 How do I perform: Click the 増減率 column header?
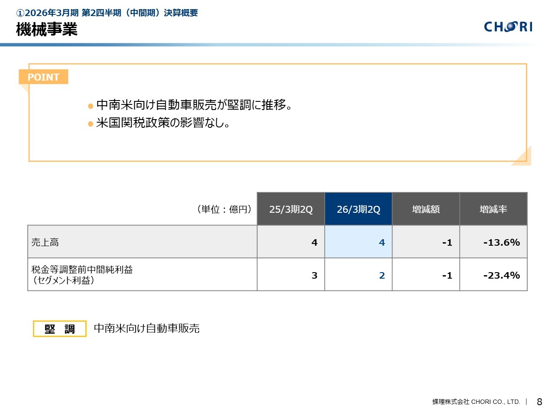pyautogui.click(x=493, y=209)
